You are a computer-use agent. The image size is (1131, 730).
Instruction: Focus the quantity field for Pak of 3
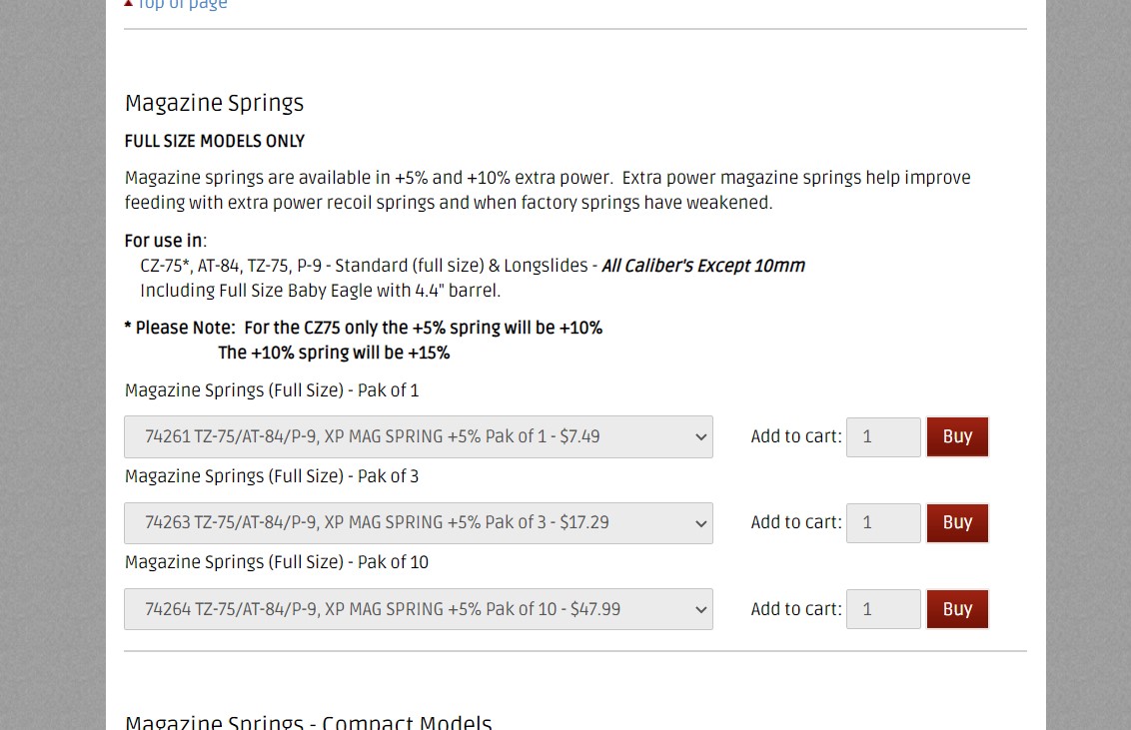(x=883, y=522)
